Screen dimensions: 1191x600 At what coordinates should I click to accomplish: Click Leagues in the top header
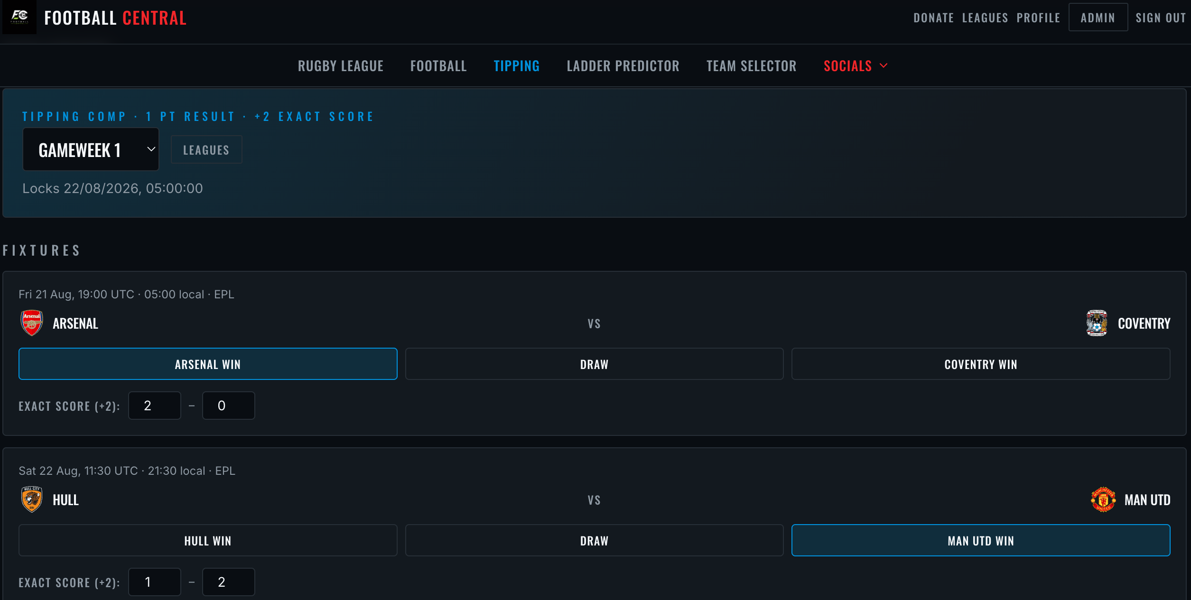985,18
